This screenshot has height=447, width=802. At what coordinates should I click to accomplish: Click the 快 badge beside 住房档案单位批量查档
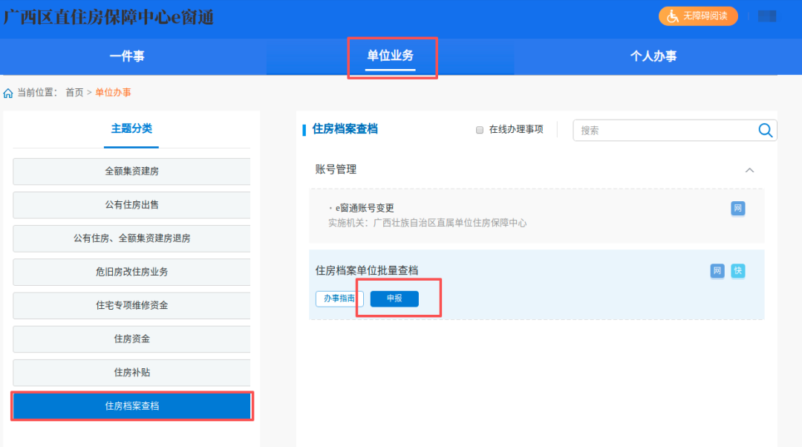pos(737,271)
